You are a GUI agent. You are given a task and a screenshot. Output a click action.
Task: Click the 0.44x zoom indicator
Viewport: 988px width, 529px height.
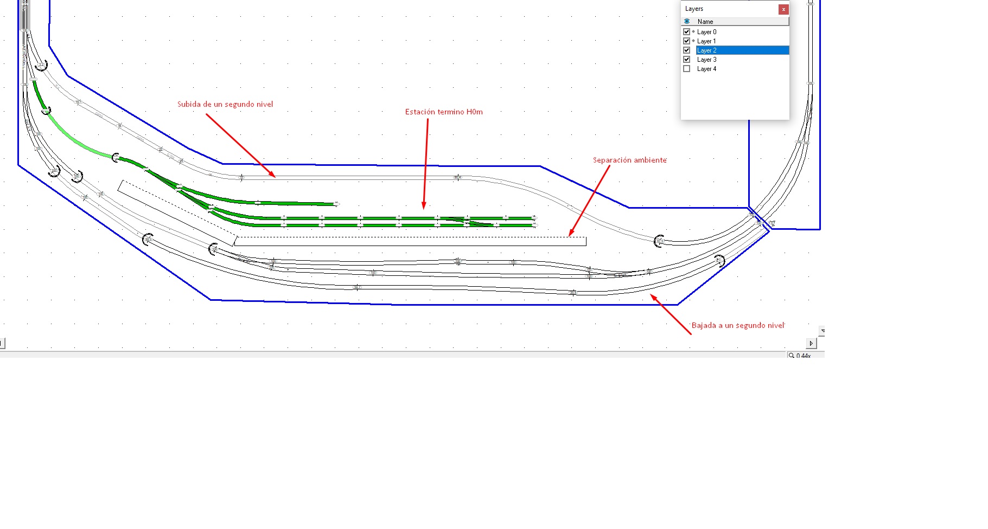pyautogui.click(x=804, y=356)
